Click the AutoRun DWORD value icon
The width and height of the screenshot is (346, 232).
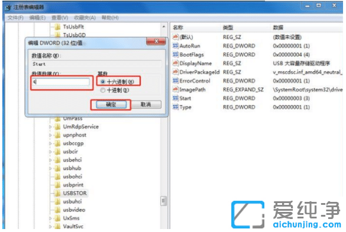(176, 46)
